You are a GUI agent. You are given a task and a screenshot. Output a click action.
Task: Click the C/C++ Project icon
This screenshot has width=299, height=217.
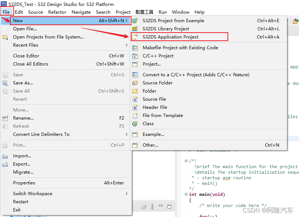tap(135, 56)
